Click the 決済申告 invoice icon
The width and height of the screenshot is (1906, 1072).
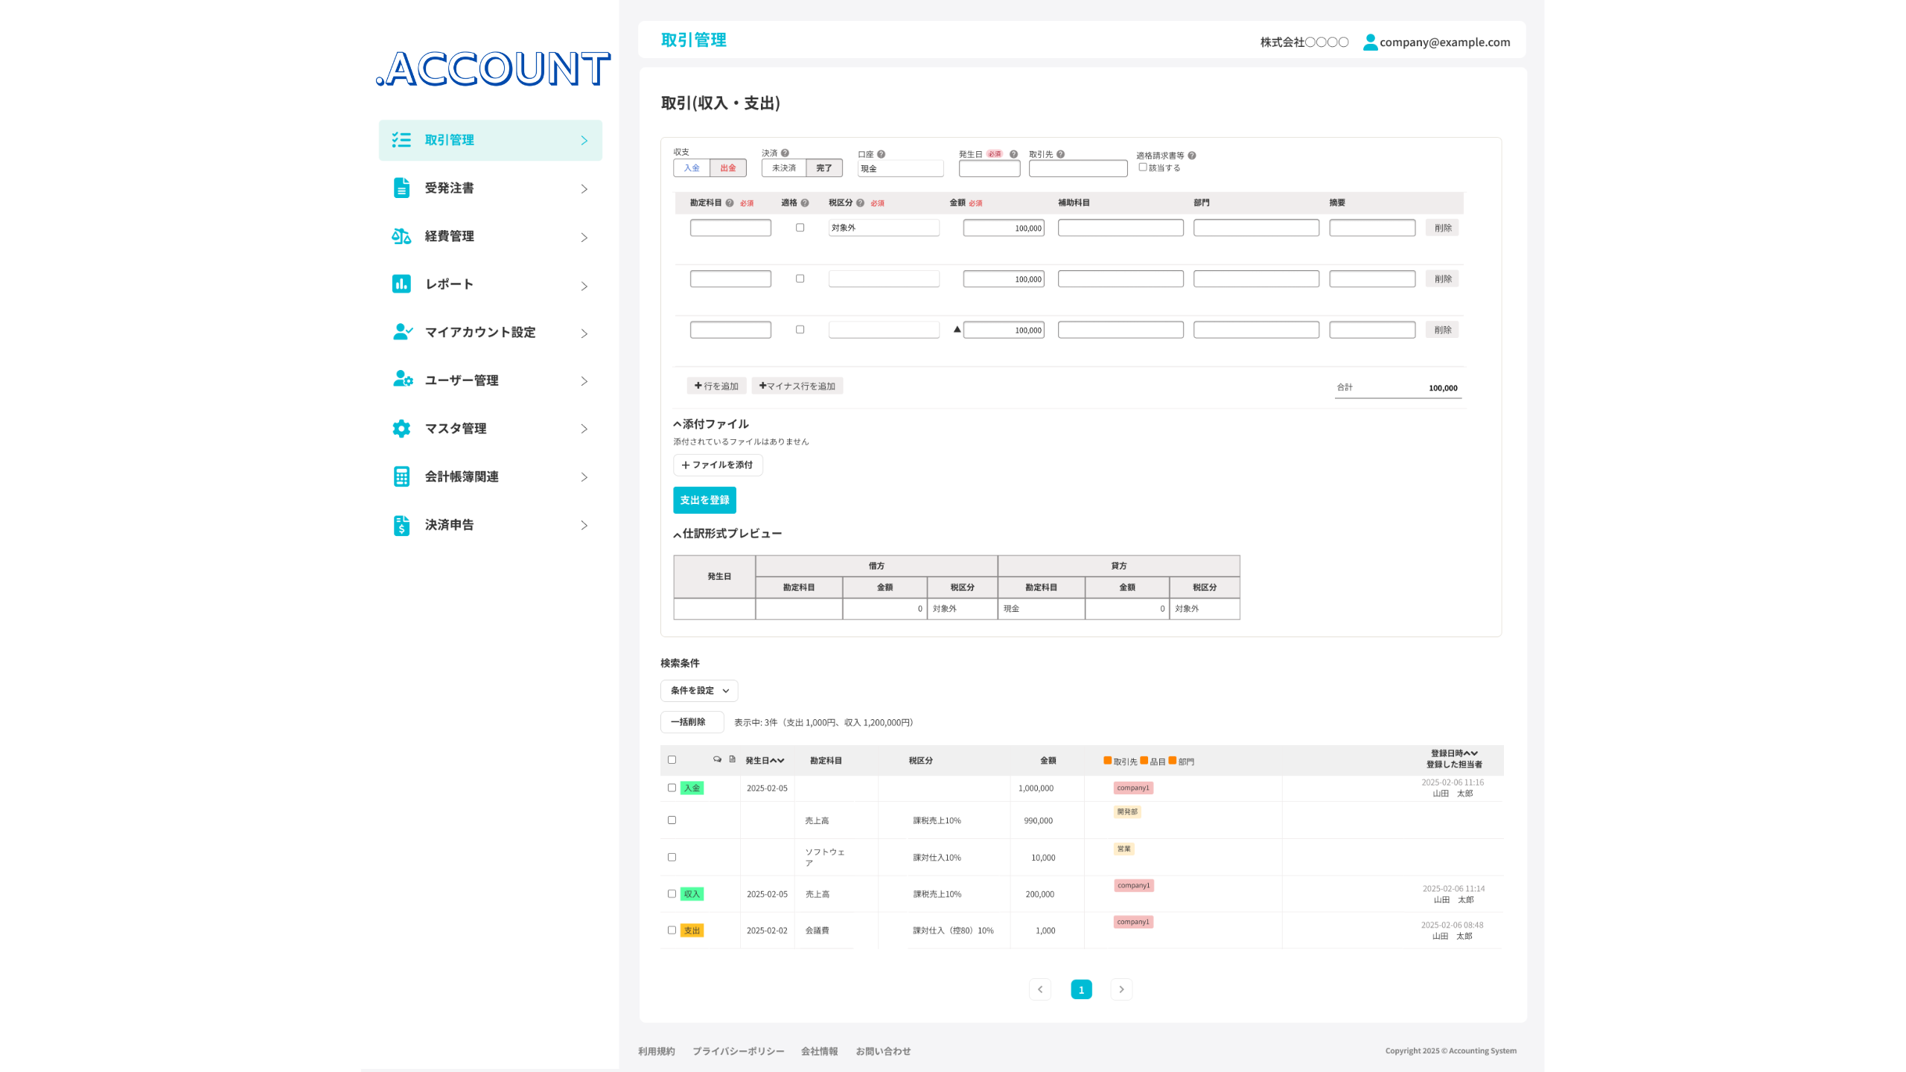pyautogui.click(x=401, y=525)
